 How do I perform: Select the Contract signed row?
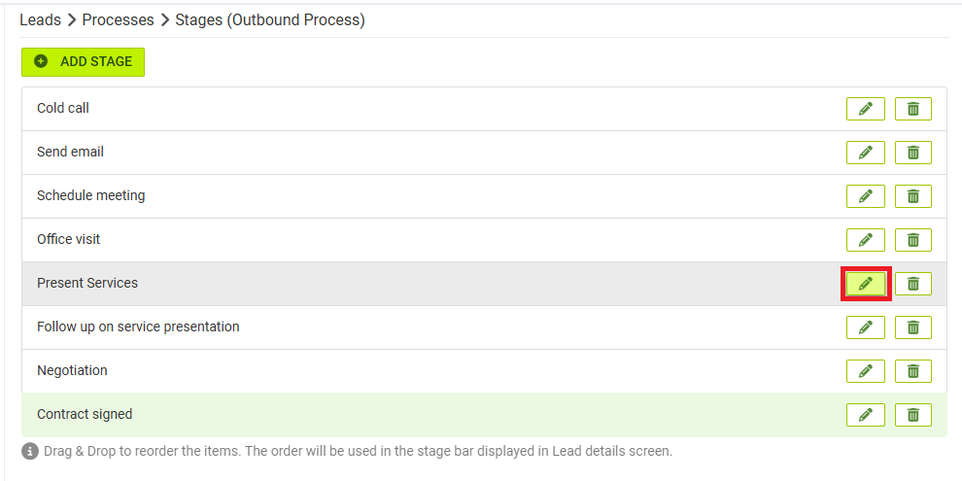pyautogui.click(x=484, y=415)
